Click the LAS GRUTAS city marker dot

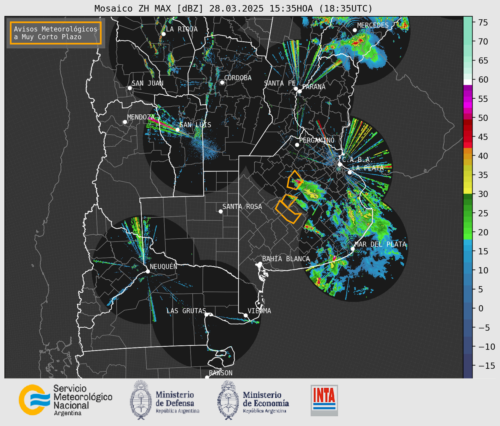click(207, 314)
